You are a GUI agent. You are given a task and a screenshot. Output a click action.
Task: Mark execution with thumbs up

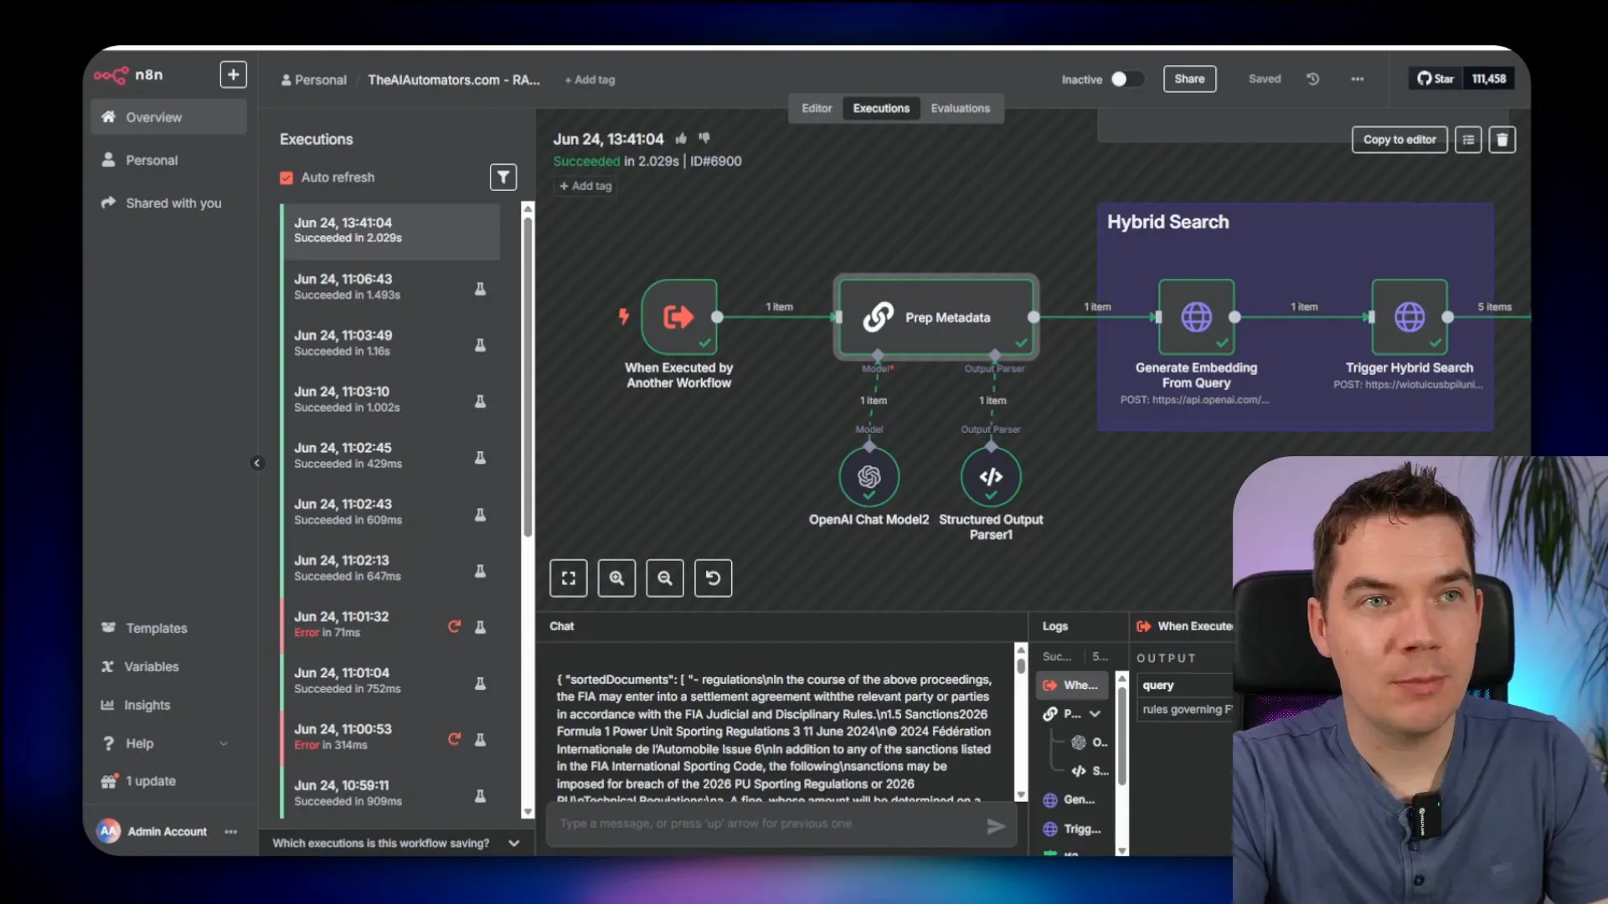tap(681, 138)
